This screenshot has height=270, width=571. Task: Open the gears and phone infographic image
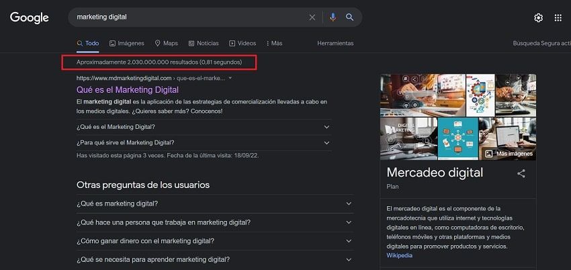(x=480, y=95)
